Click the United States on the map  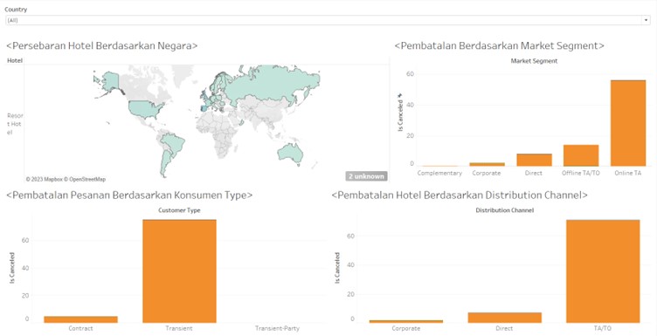[x=144, y=109]
